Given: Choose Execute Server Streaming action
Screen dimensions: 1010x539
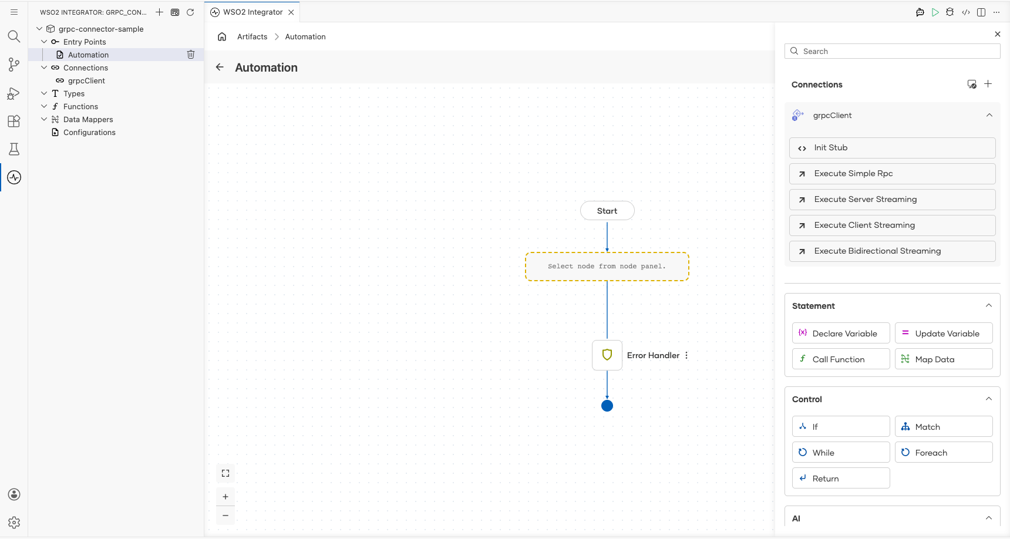Looking at the screenshot, I should click(x=893, y=200).
